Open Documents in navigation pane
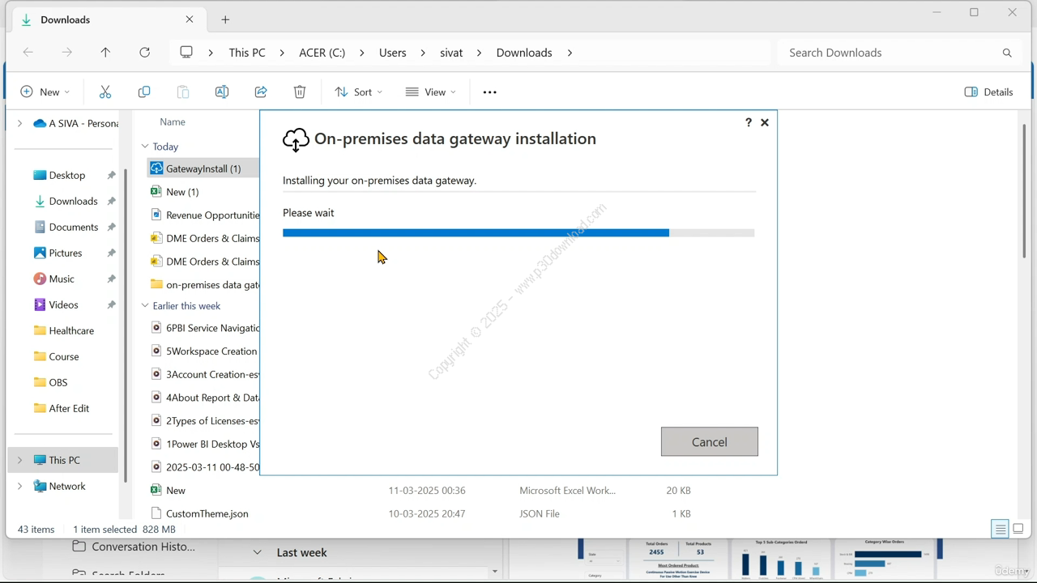The height and width of the screenshot is (583, 1037). pos(73,228)
